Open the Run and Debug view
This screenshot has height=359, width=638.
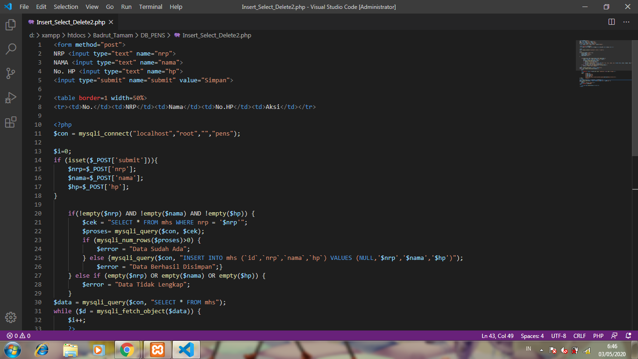(x=11, y=98)
